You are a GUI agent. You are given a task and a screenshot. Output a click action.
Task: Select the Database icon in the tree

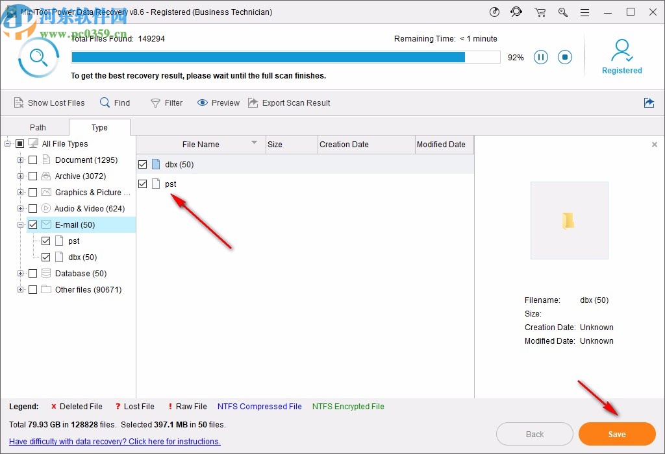[x=46, y=273]
